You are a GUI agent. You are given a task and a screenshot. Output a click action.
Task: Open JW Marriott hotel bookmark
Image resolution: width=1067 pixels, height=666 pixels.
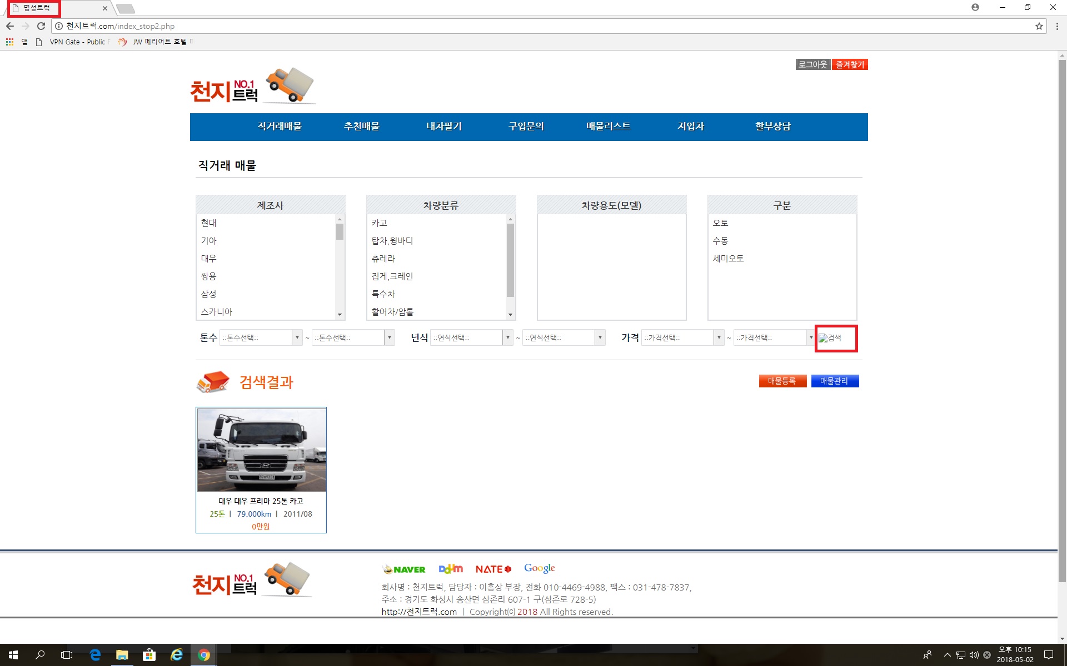point(155,42)
